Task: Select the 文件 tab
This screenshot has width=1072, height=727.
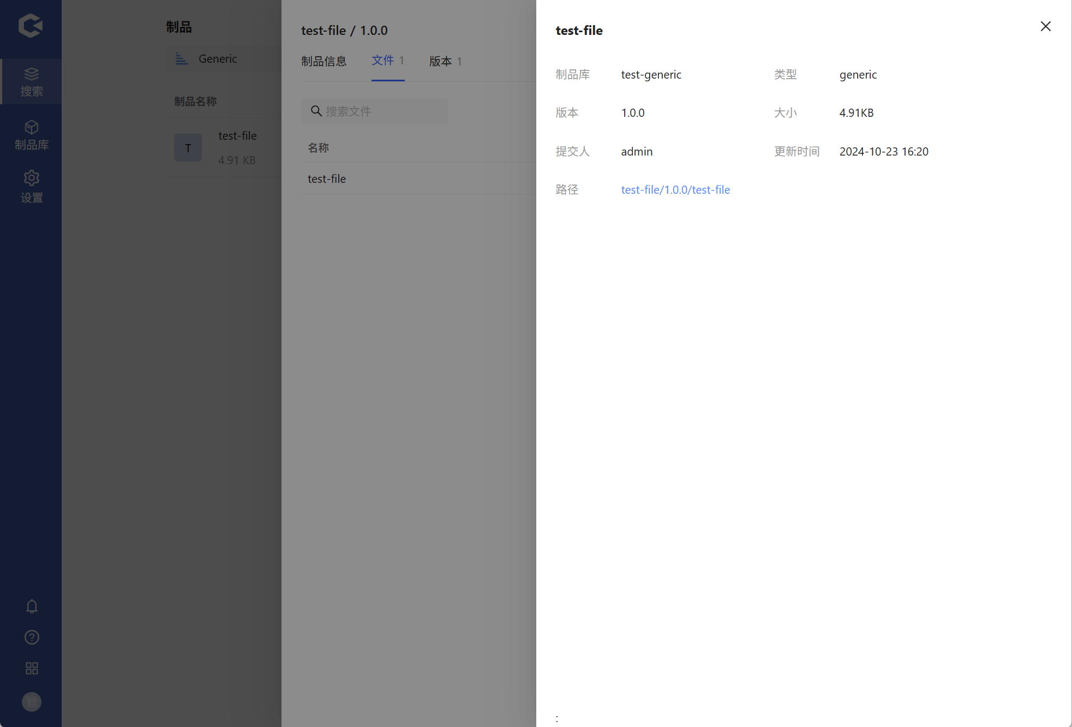Action: click(x=387, y=61)
